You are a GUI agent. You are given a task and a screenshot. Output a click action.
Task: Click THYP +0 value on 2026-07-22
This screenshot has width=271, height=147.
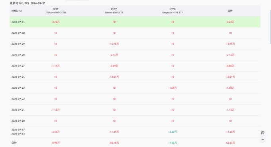55,99
